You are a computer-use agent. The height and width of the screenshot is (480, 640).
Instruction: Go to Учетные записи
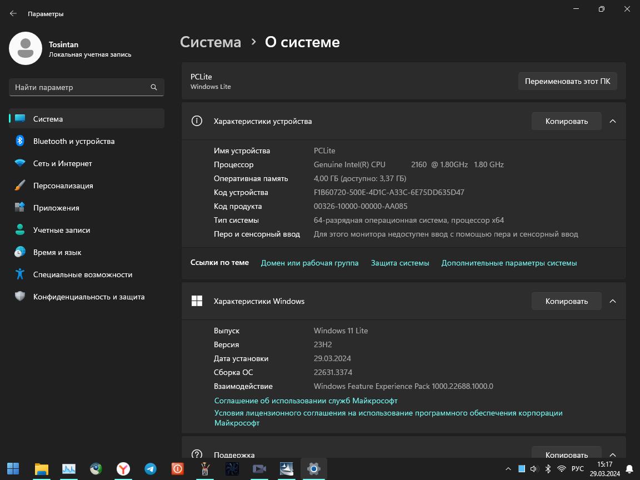pyautogui.click(x=87, y=230)
